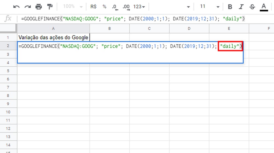Undo the last action
This screenshot has height=153, width=274.
(x=16, y=7)
